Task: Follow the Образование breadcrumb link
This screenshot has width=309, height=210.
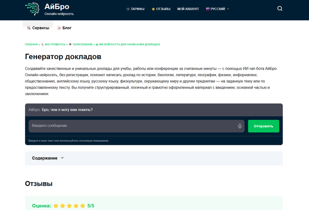Action: 83,44
